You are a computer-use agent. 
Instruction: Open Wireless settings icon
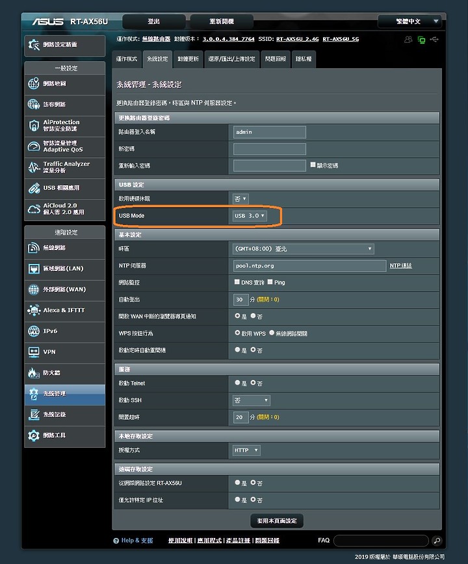[34, 248]
